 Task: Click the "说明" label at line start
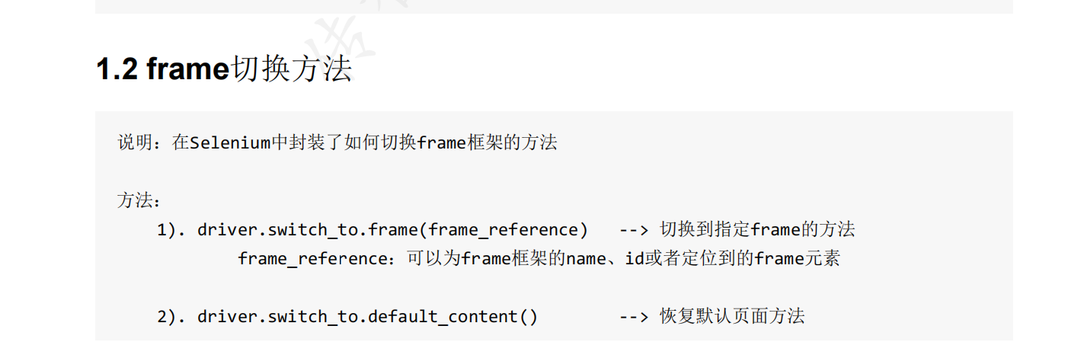(x=131, y=142)
